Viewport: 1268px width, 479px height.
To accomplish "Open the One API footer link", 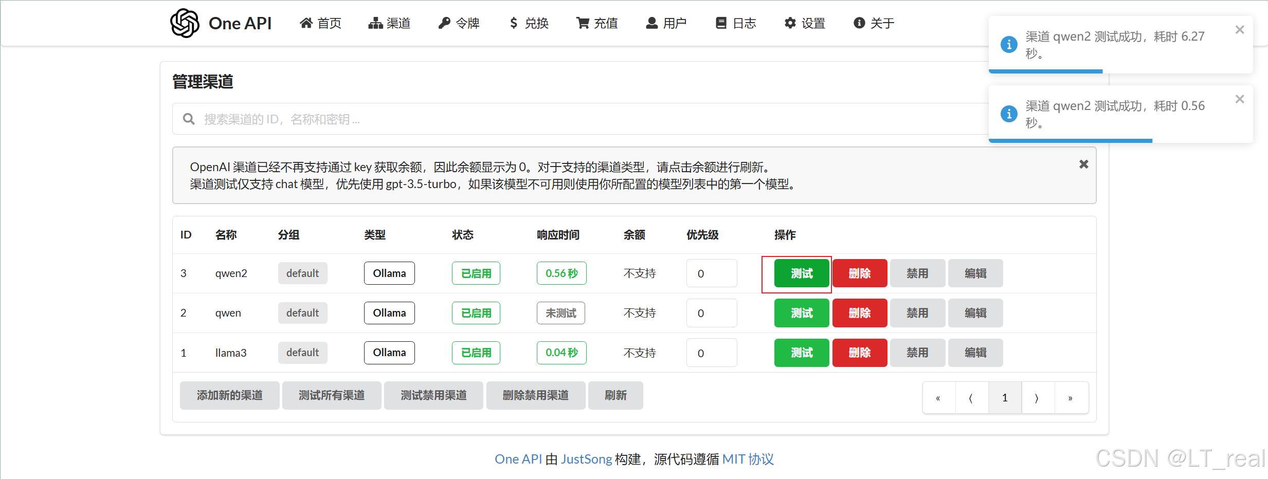I will 518,459.
